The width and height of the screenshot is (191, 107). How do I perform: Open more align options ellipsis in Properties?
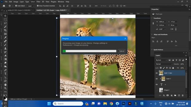[176, 46]
